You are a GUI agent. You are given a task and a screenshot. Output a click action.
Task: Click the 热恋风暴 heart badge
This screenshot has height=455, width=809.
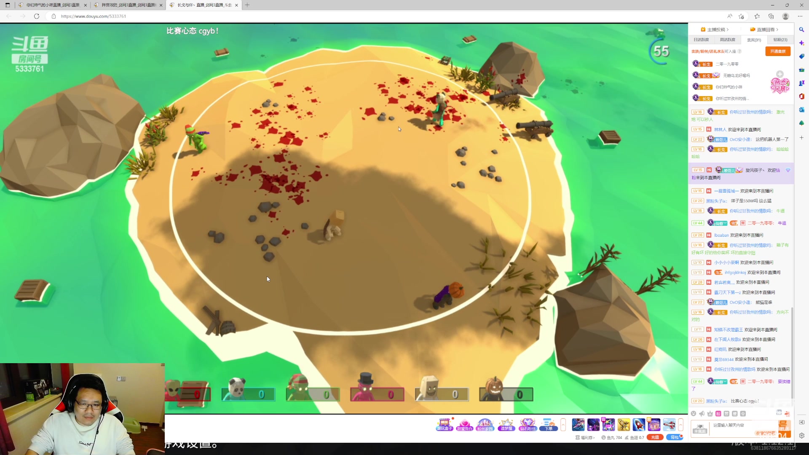[780, 86]
